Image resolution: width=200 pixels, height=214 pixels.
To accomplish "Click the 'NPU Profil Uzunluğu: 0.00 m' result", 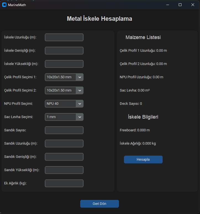I will coord(141,77).
